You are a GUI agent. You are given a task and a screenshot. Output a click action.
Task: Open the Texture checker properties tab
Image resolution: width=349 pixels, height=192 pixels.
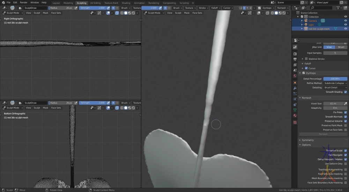pos(295,122)
